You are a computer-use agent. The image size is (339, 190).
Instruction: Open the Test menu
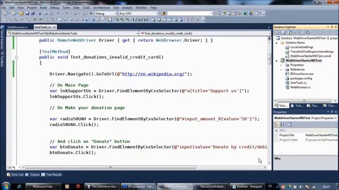[x=116, y=7]
